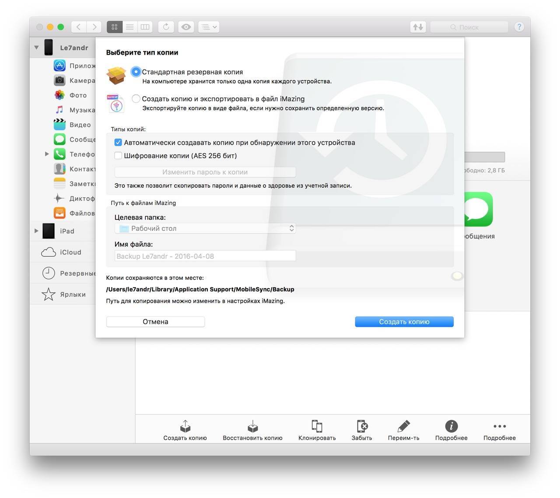Click the Отмена button

[155, 322]
